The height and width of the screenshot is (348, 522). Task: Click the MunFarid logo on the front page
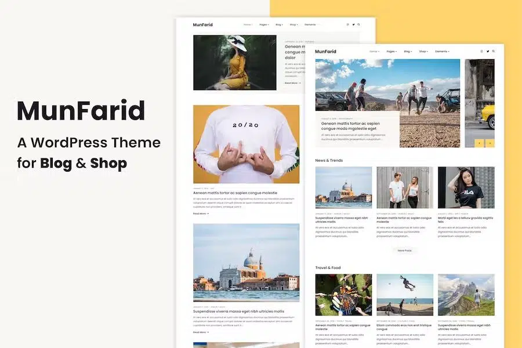tap(325, 52)
